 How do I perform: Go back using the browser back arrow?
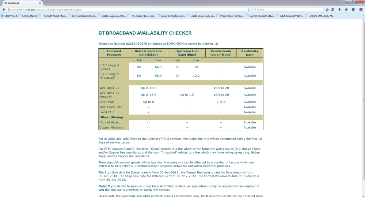pos(4,10)
